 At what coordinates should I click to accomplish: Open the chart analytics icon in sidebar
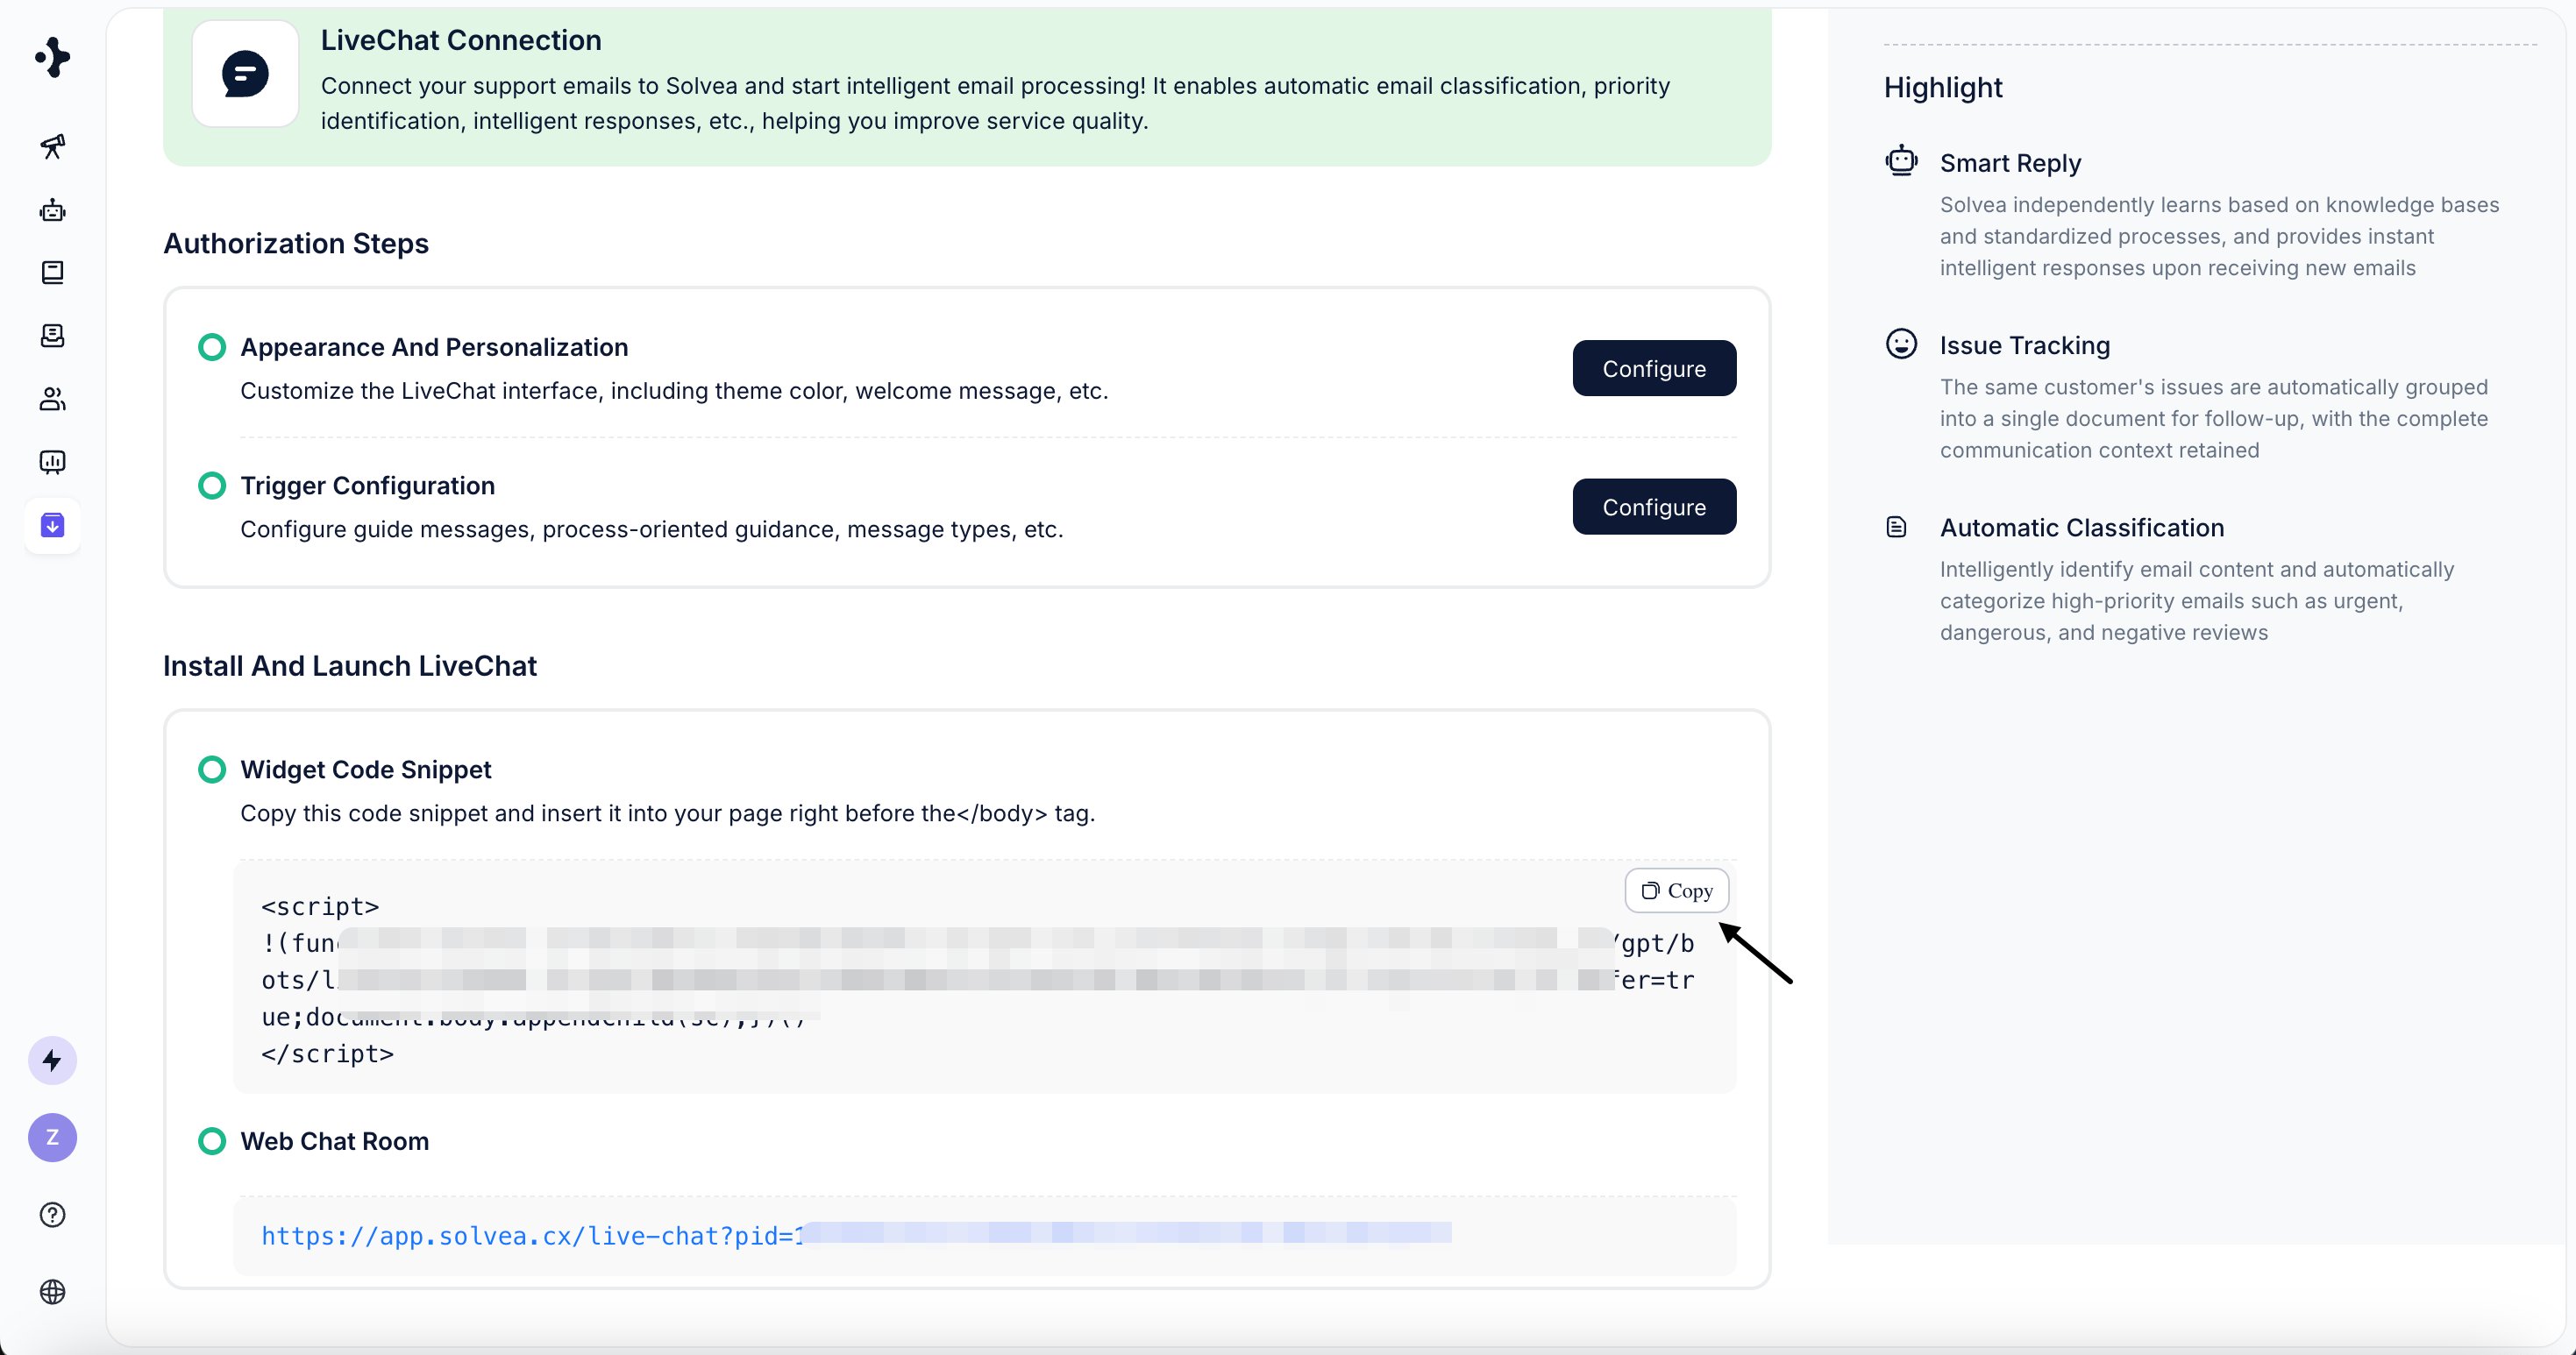pyautogui.click(x=52, y=462)
